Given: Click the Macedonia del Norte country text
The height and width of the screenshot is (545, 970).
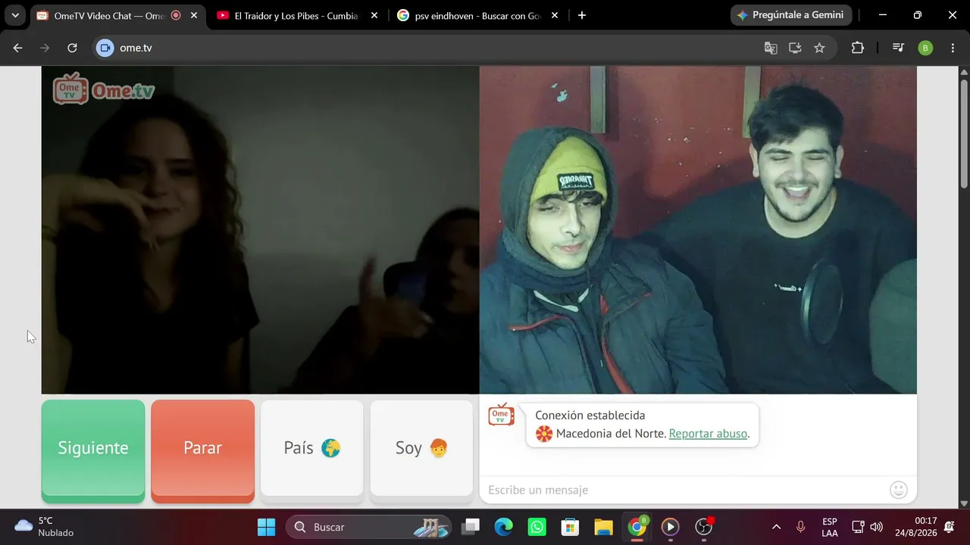Looking at the screenshot, I should [611, 434].
